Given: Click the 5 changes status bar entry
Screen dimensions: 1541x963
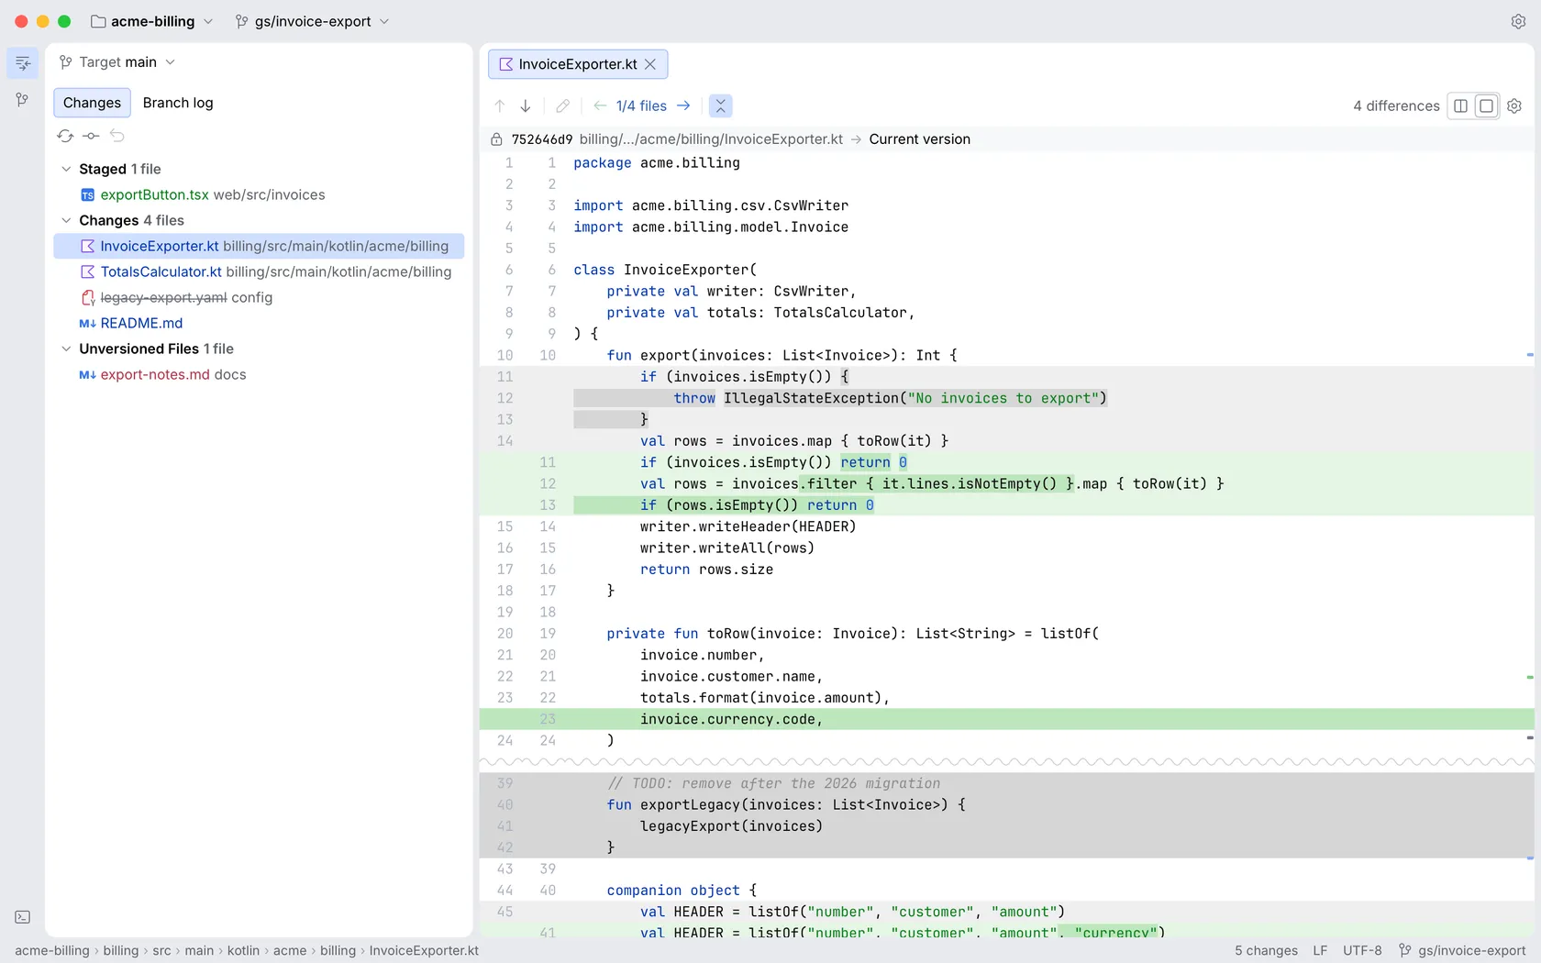Looking at the screenshot, I should pos(1266,950).
